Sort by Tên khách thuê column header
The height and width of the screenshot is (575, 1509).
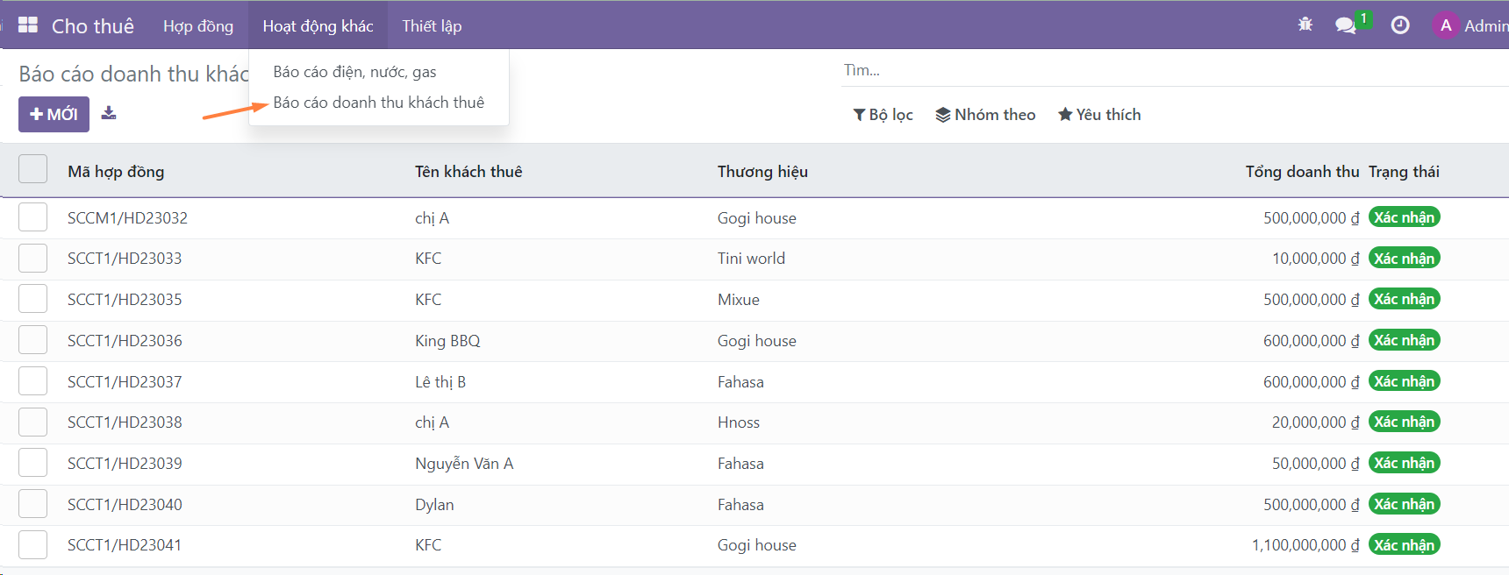(468, 172)
